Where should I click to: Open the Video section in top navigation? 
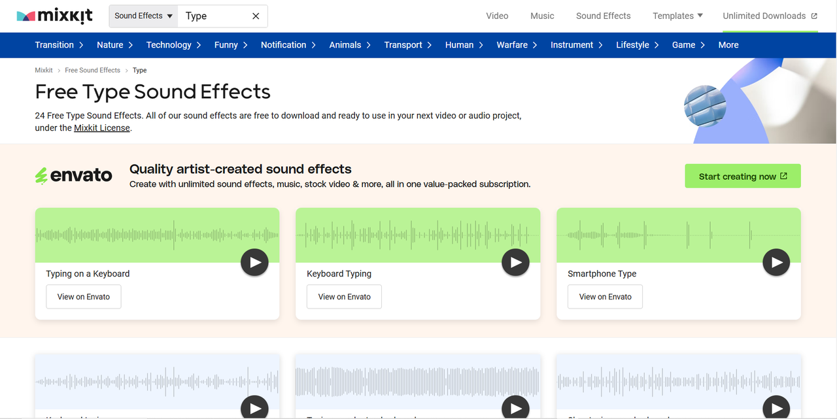[497, 16]
